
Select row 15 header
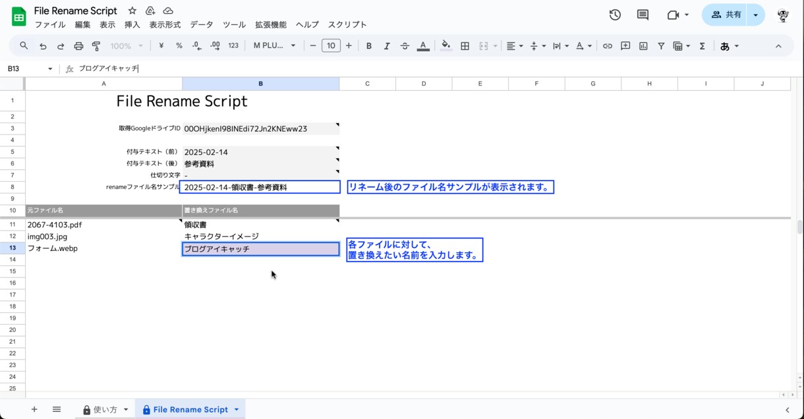coord(13,271)
